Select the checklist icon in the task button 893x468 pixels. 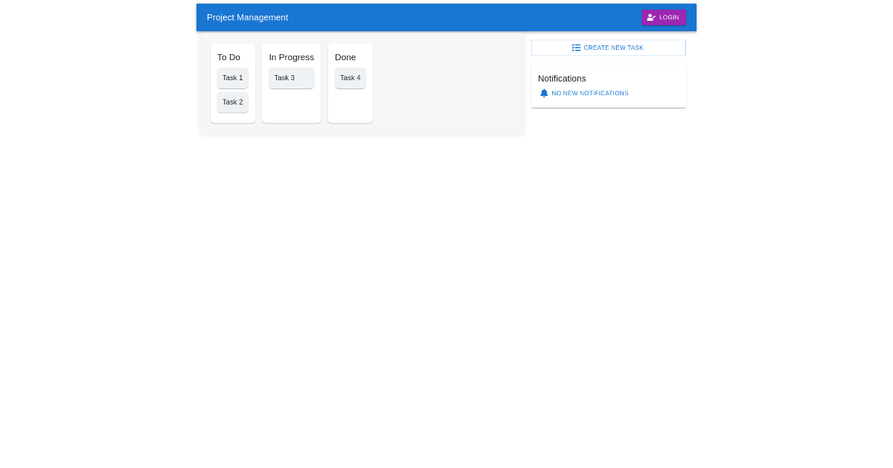coord(576,48)
